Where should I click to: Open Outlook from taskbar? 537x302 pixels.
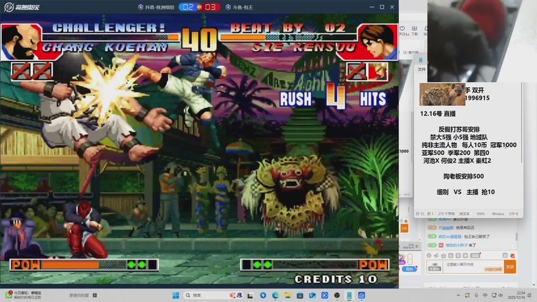pyautogui.click(x=312, y=295)
